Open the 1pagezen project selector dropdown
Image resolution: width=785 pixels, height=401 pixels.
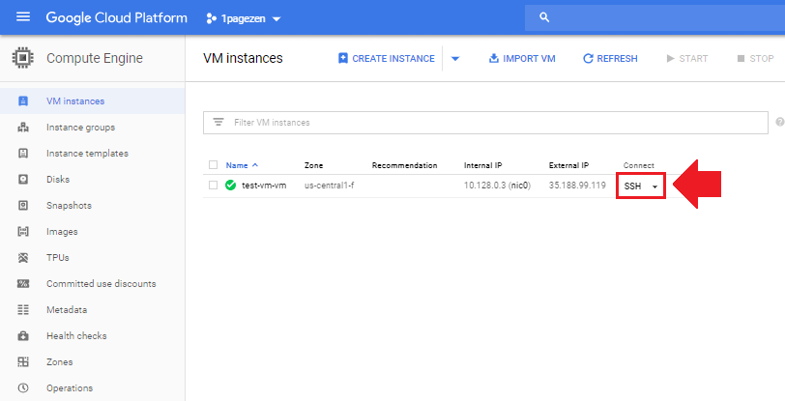[244, 19]
